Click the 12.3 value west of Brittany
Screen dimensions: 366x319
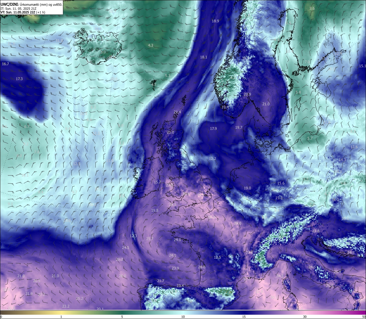pyautogui.click(x=133, y=236)
